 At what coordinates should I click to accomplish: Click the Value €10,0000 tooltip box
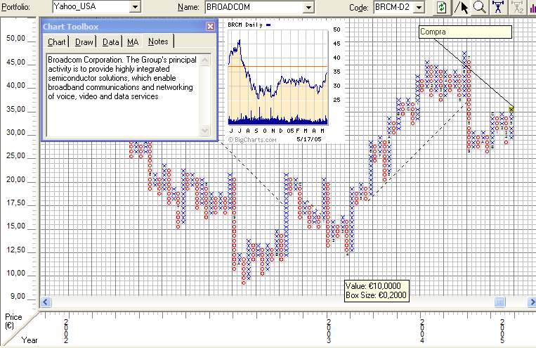click(x=377, y=291)
